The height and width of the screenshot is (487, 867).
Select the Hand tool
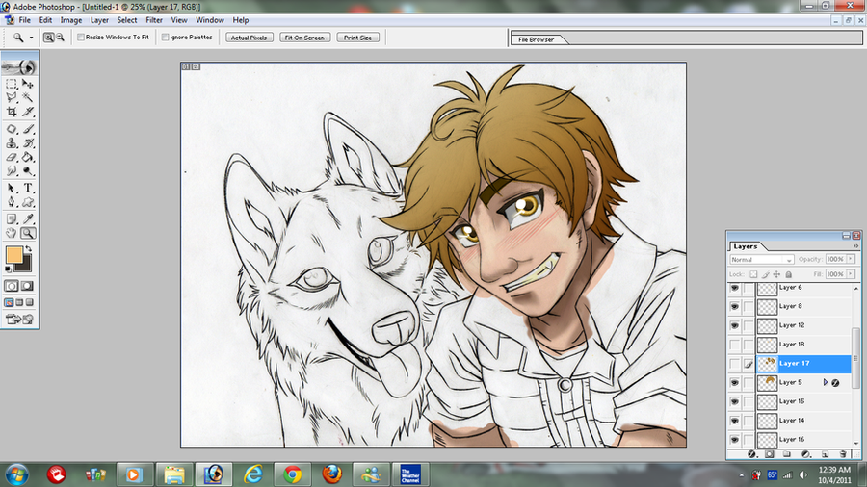(12, 233)
